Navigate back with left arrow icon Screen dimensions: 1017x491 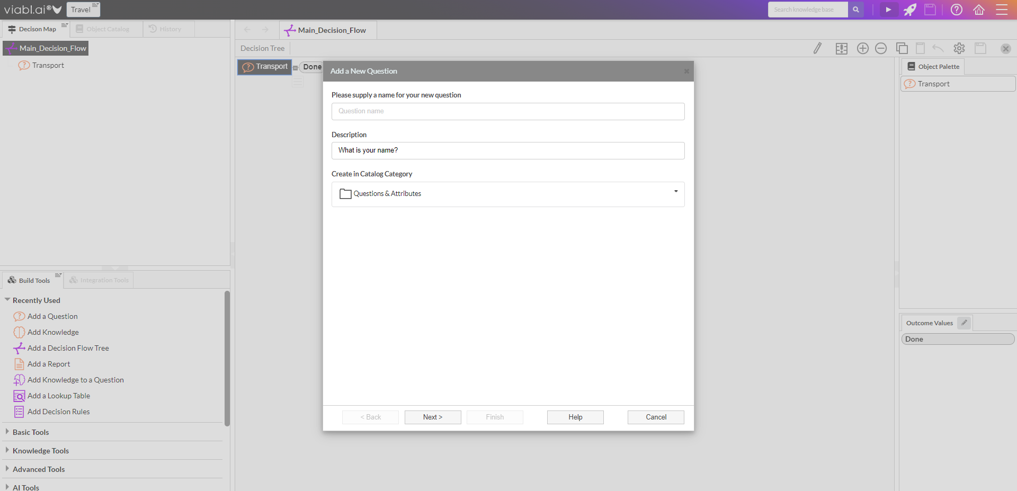[x=247, y=30]
